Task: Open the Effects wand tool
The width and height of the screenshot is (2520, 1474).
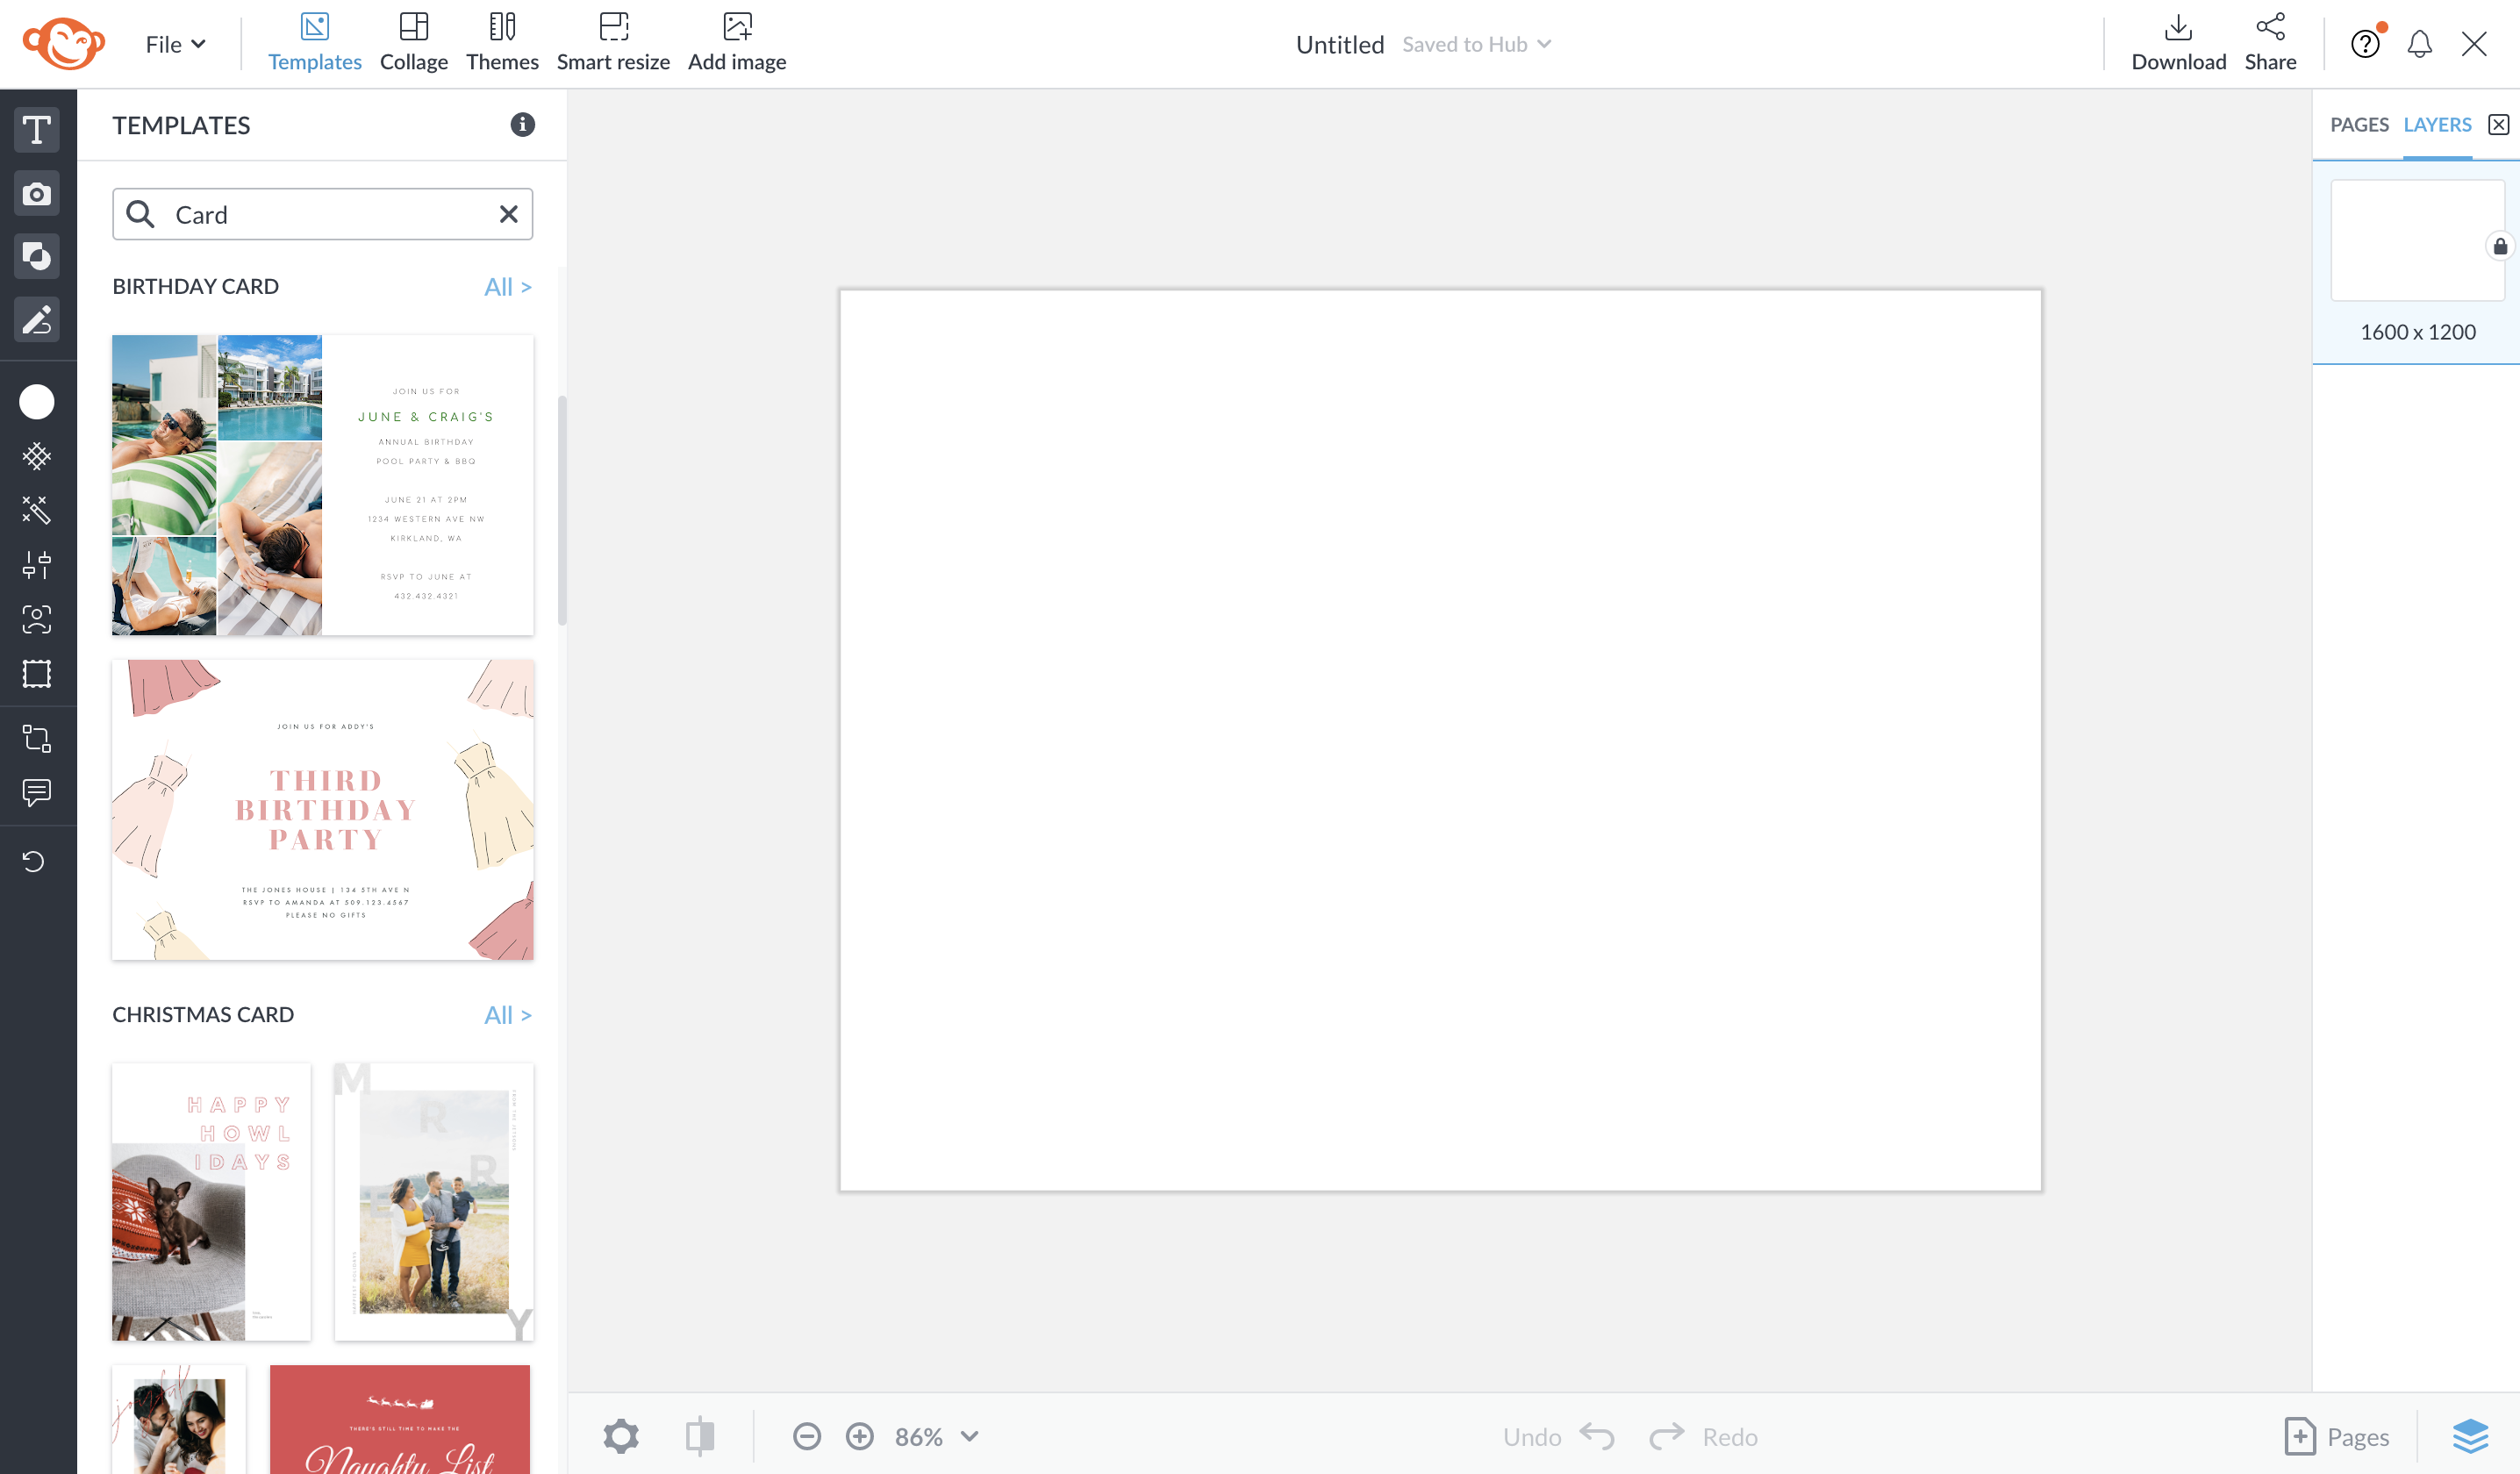Action: click(37, 511)
